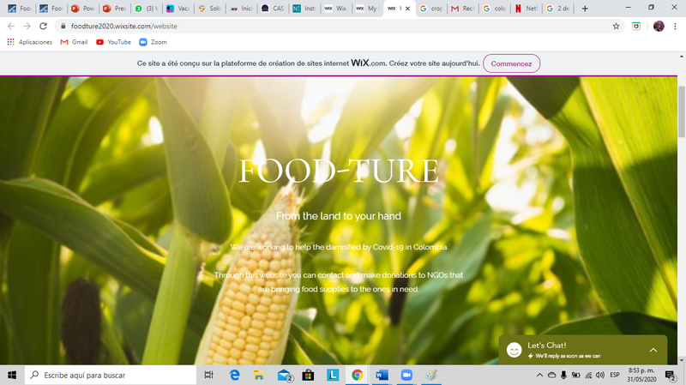
Task: Switch to the 'colo' Google tab
Action: 495,9
